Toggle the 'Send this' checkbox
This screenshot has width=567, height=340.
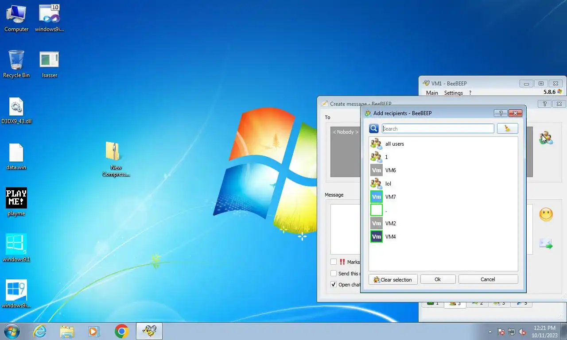[x=334, y=273]
